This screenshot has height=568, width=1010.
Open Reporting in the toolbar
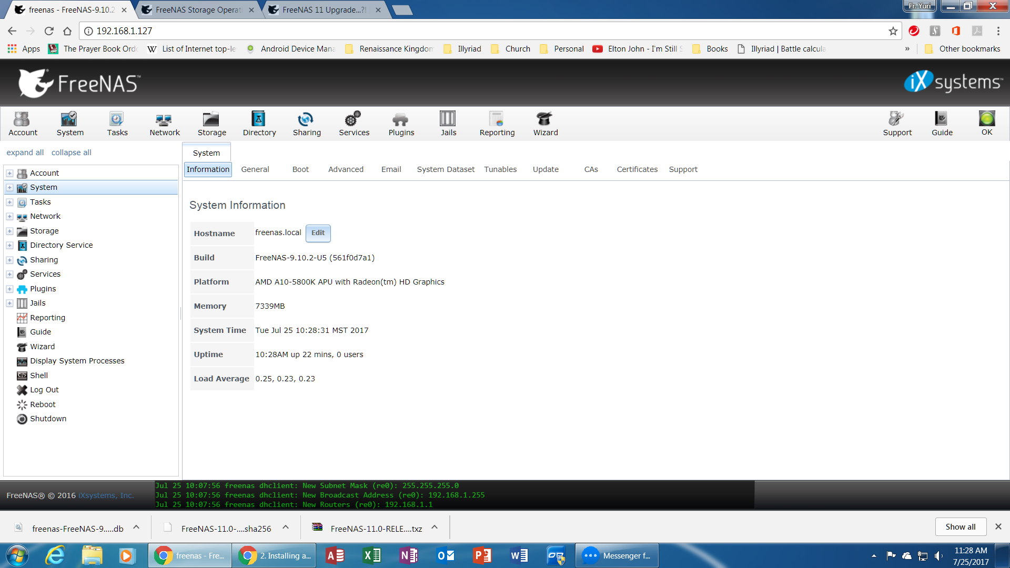[x=497, y=124]
